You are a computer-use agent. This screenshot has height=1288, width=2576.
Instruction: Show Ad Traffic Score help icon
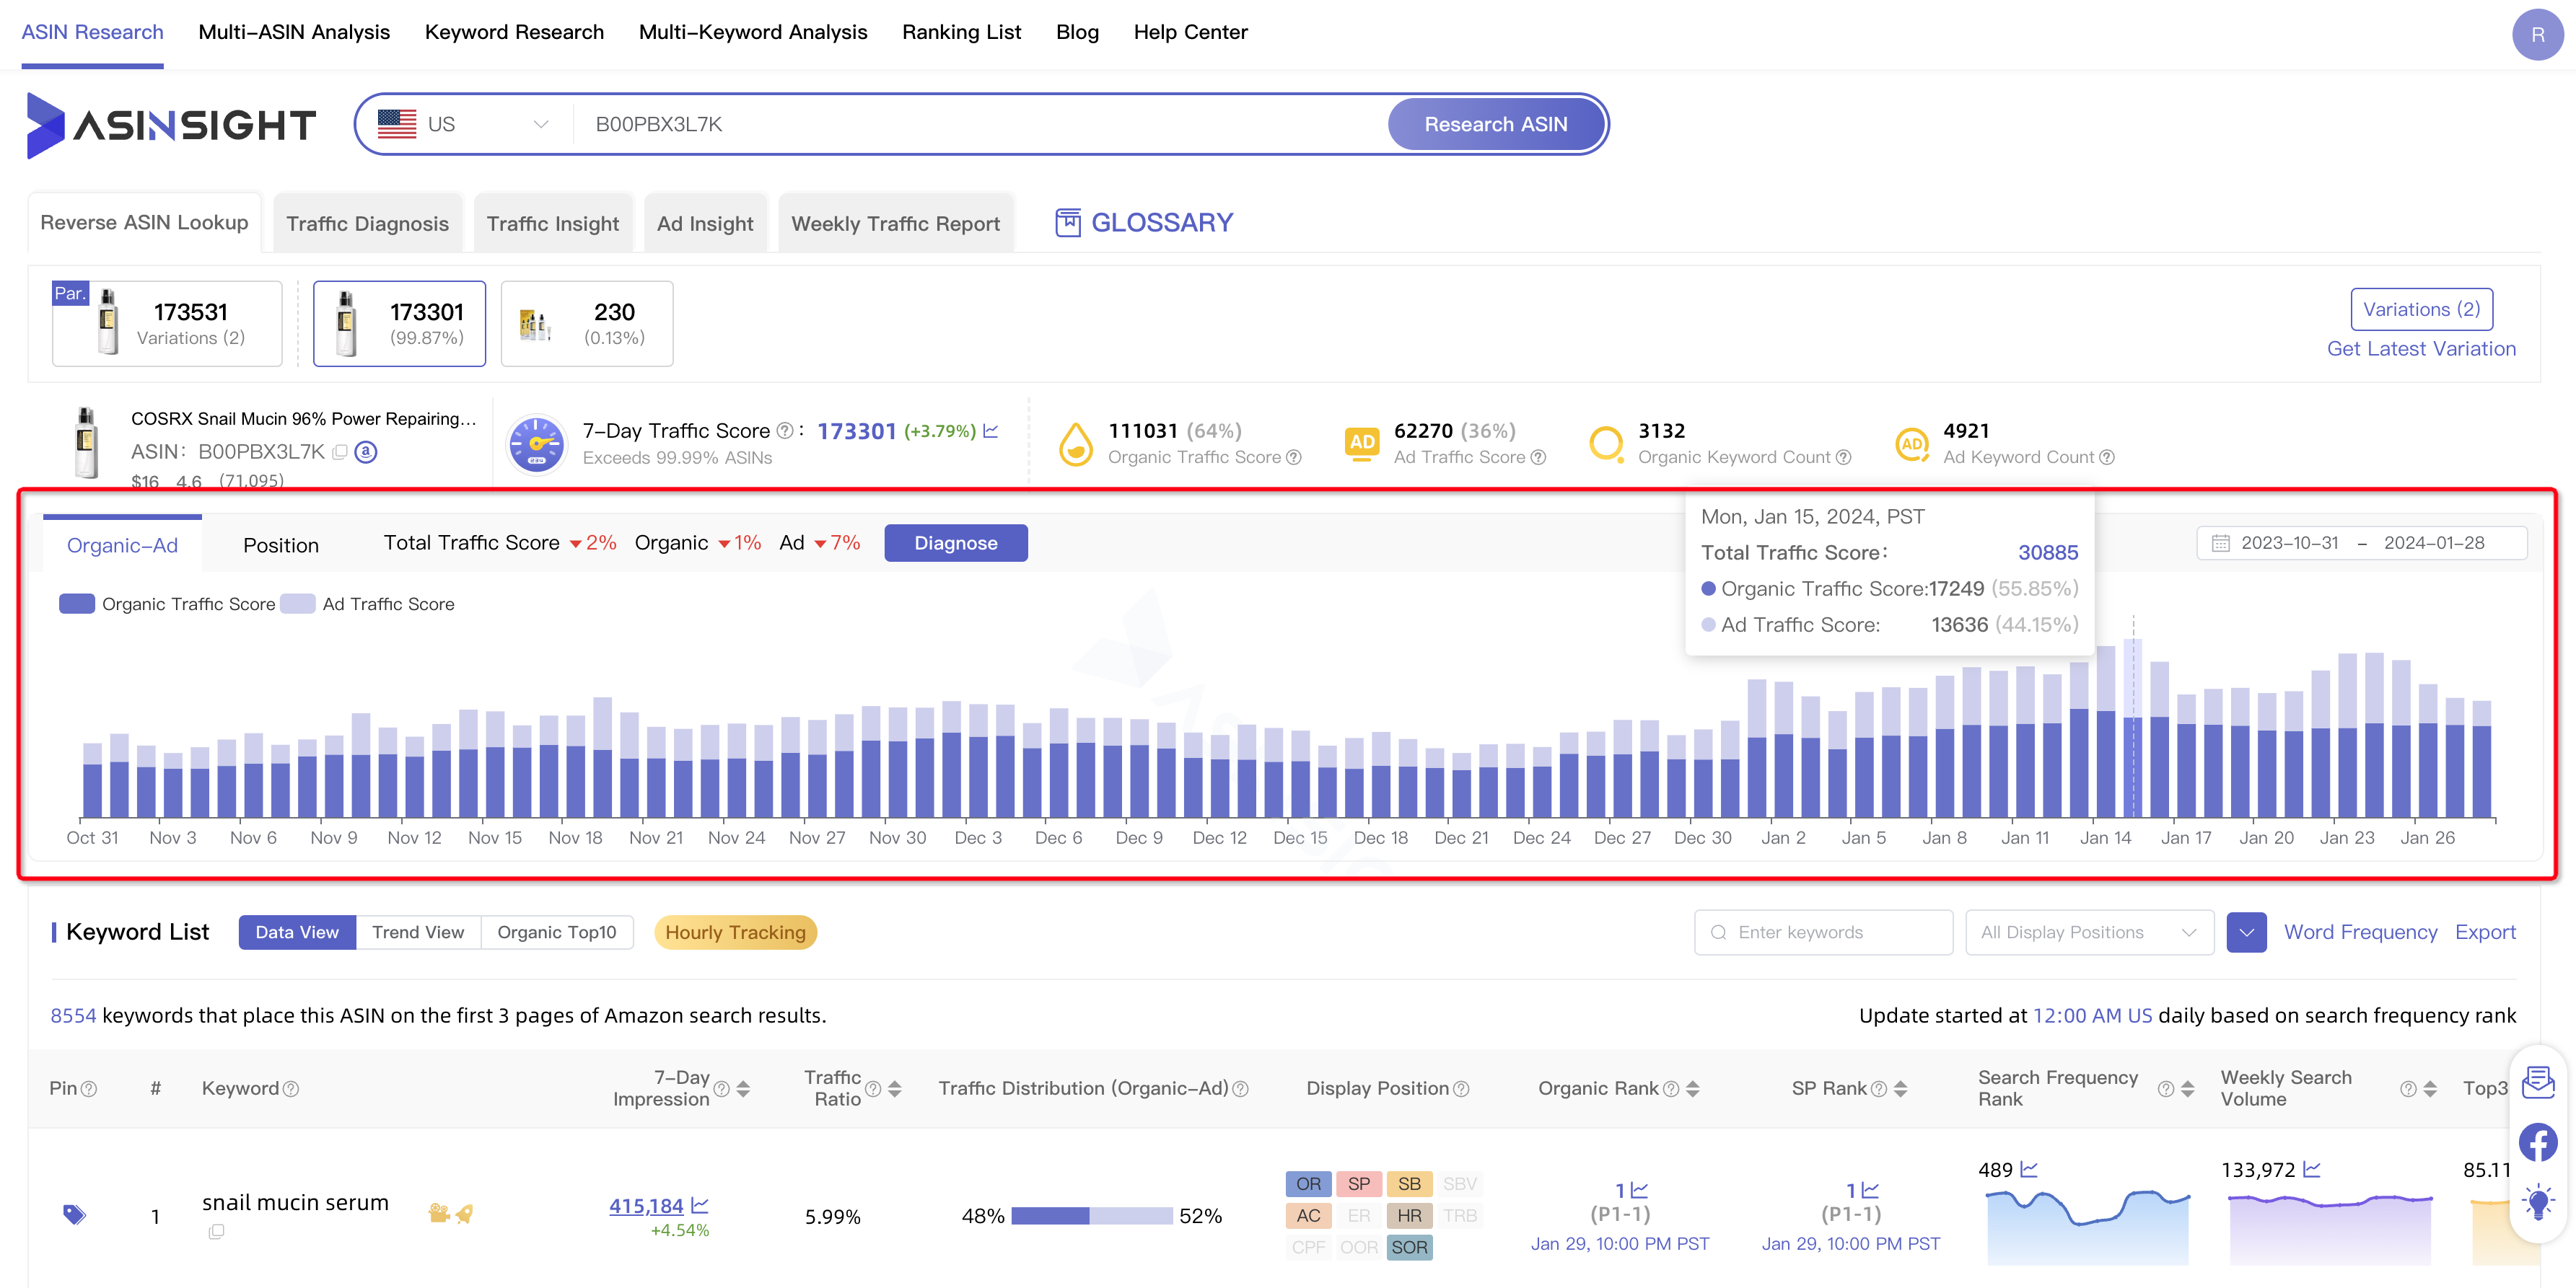point(1538,456)
